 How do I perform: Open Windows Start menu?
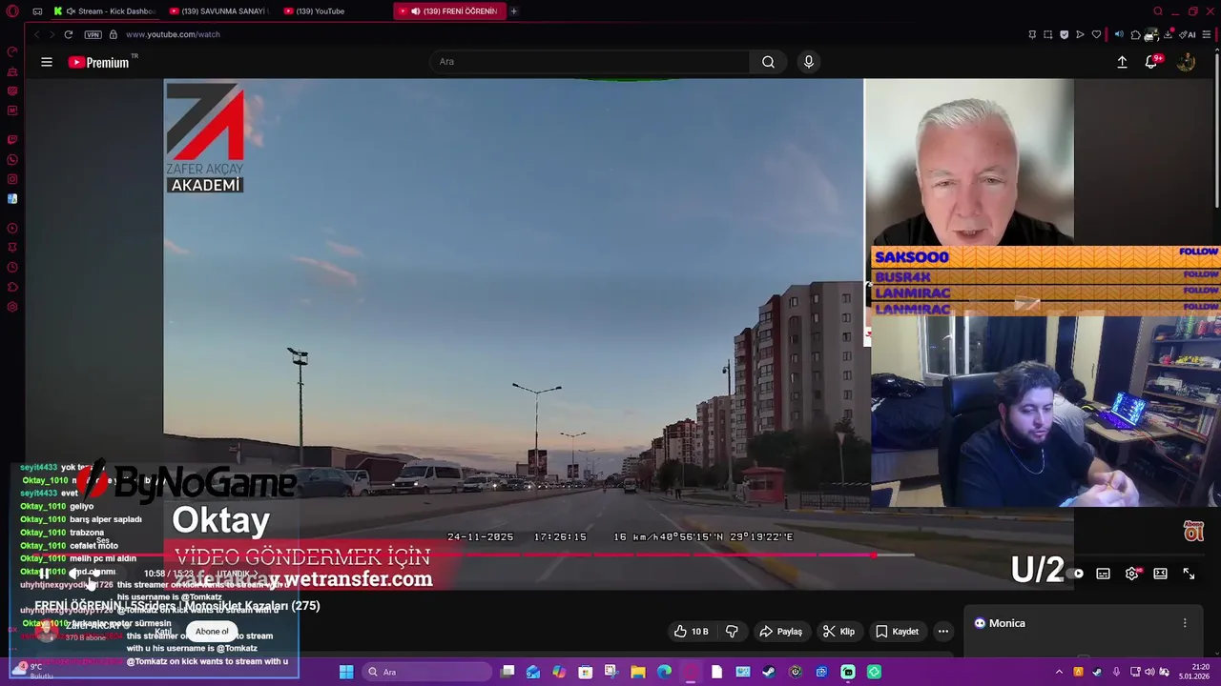(346, 672)
